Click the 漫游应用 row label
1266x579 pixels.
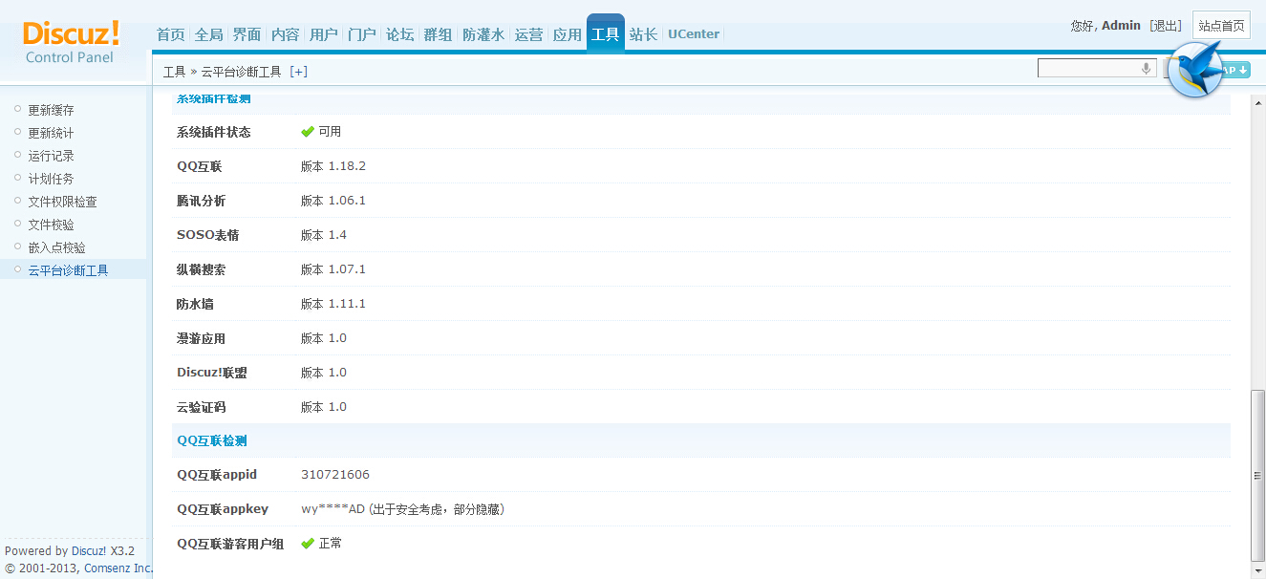pos(201,338)
